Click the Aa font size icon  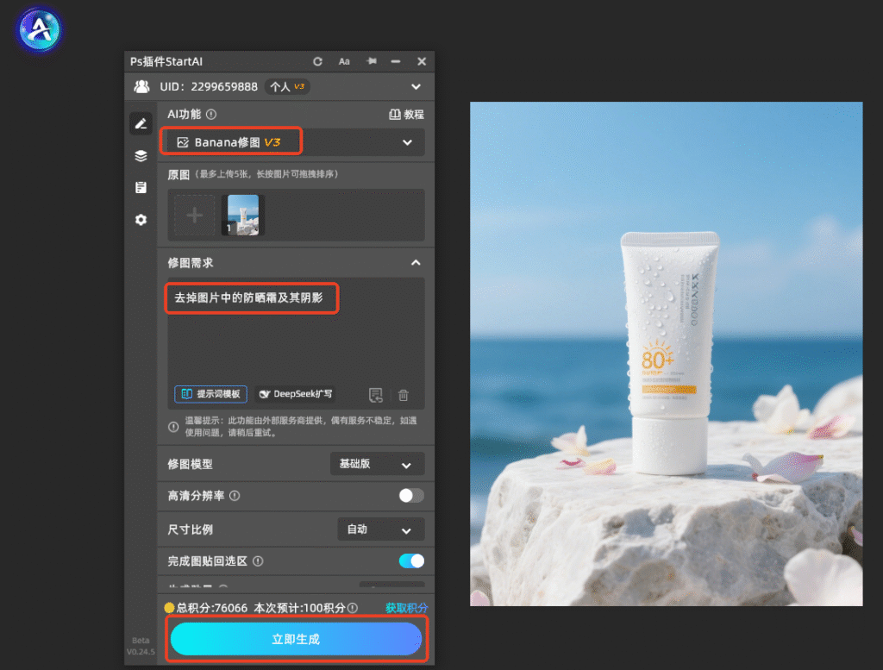click(x=344, y=61)
